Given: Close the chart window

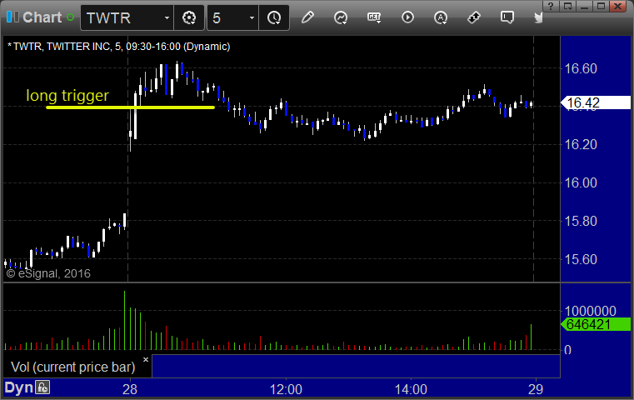Looking at the screenshot, I should point(618,6).
